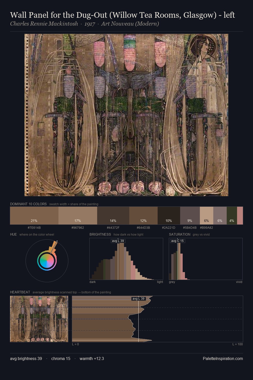Click the 'dark' axis label

[93, 282]
